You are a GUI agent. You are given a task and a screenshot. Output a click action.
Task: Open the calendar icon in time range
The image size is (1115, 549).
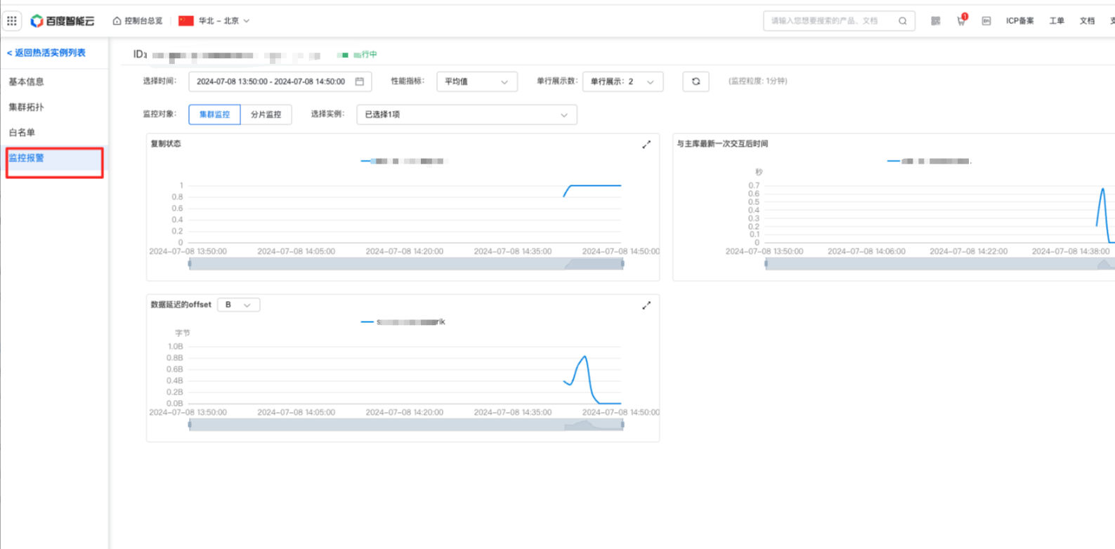(360, 81)
